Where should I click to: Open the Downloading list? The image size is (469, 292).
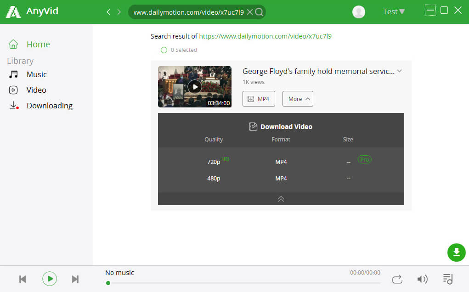pos(50,106)
